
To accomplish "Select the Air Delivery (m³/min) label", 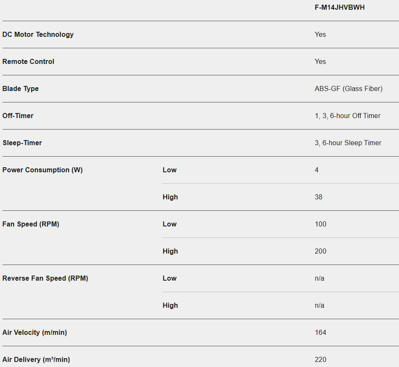I will [x=36, y=359].
